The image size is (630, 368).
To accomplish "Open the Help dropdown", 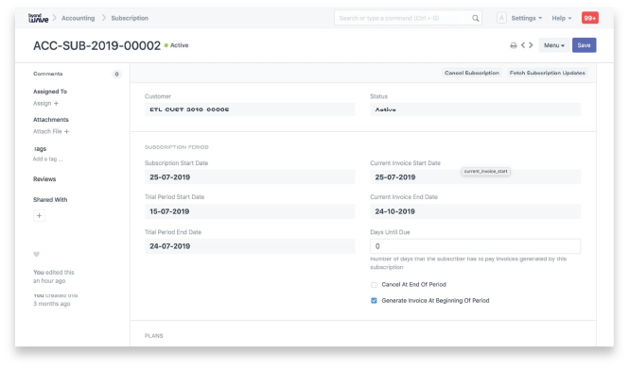I will click(561, 18).
